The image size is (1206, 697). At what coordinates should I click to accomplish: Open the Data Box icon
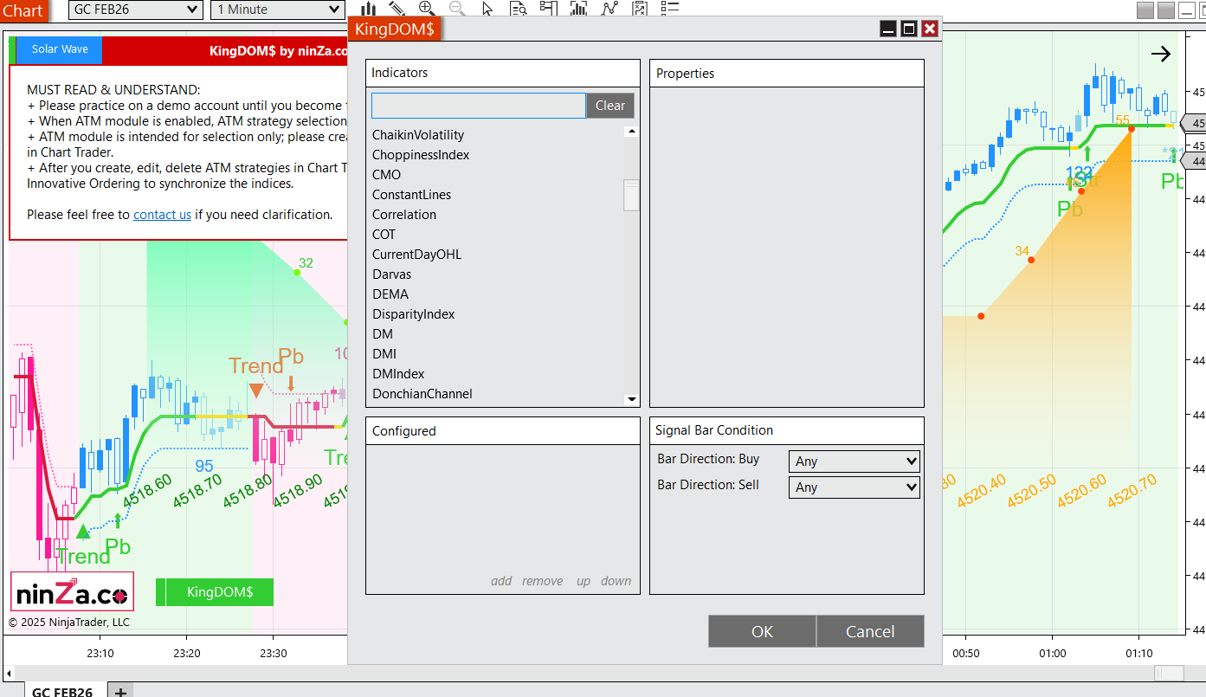pyautogui.click(x=518, y=9)
